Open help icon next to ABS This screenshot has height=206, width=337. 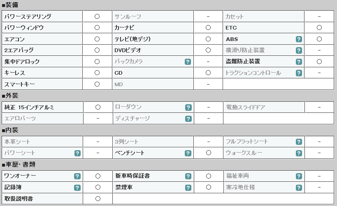299,39
